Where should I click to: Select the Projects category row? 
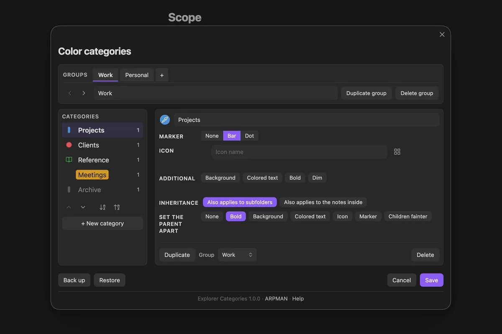point(102,130)
